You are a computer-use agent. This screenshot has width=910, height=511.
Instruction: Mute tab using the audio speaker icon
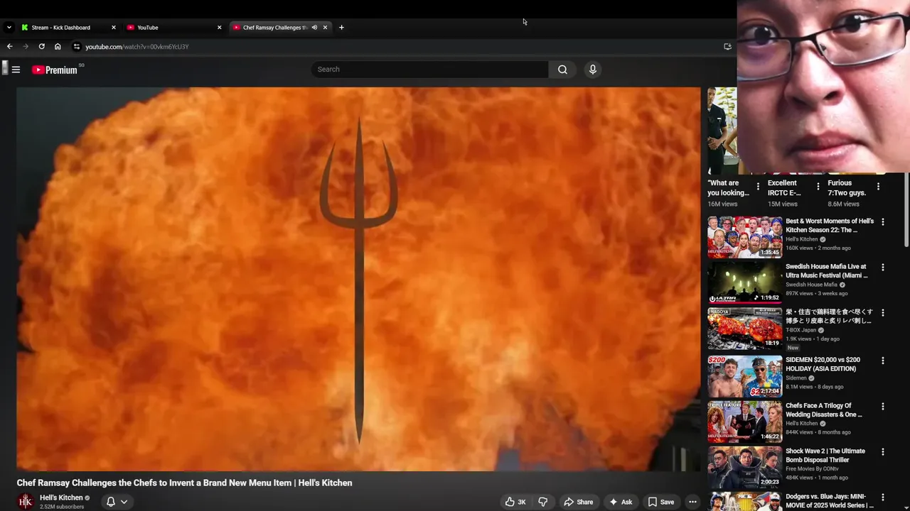pyautogui.click(x=314, y=28)
